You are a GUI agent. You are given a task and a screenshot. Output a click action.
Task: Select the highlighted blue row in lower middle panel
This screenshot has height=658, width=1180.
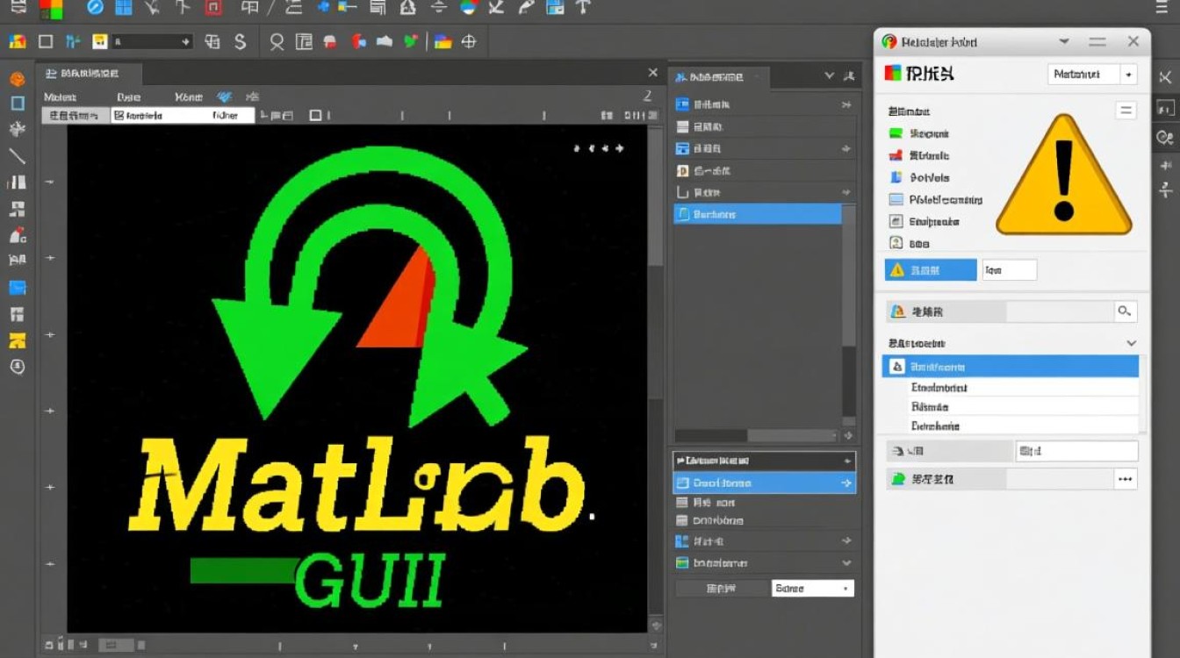point(764,483)
